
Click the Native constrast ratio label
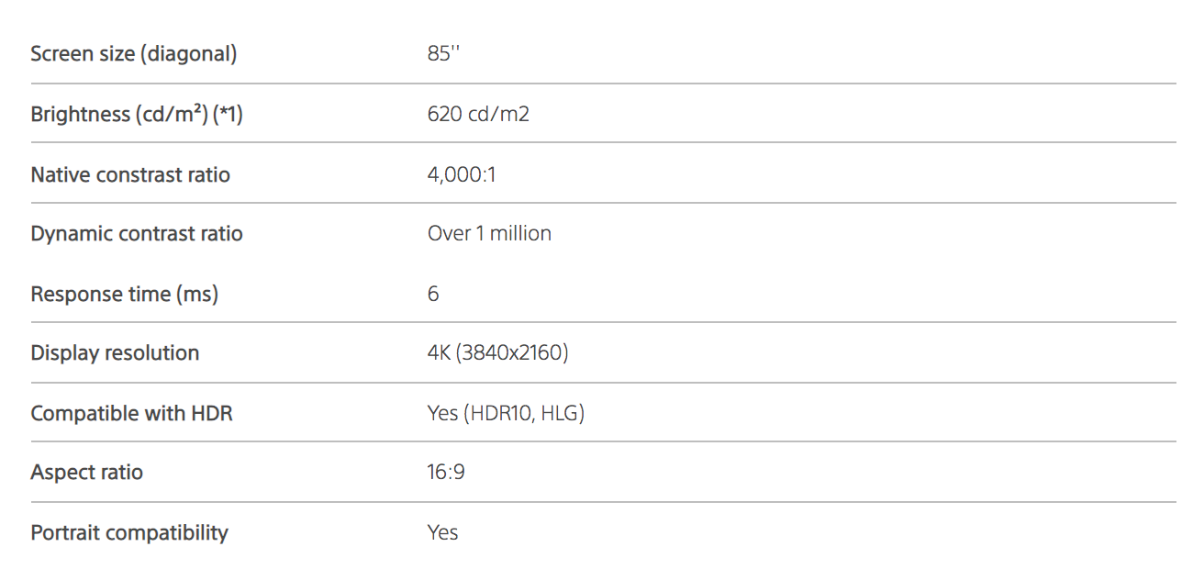point(130,174)
